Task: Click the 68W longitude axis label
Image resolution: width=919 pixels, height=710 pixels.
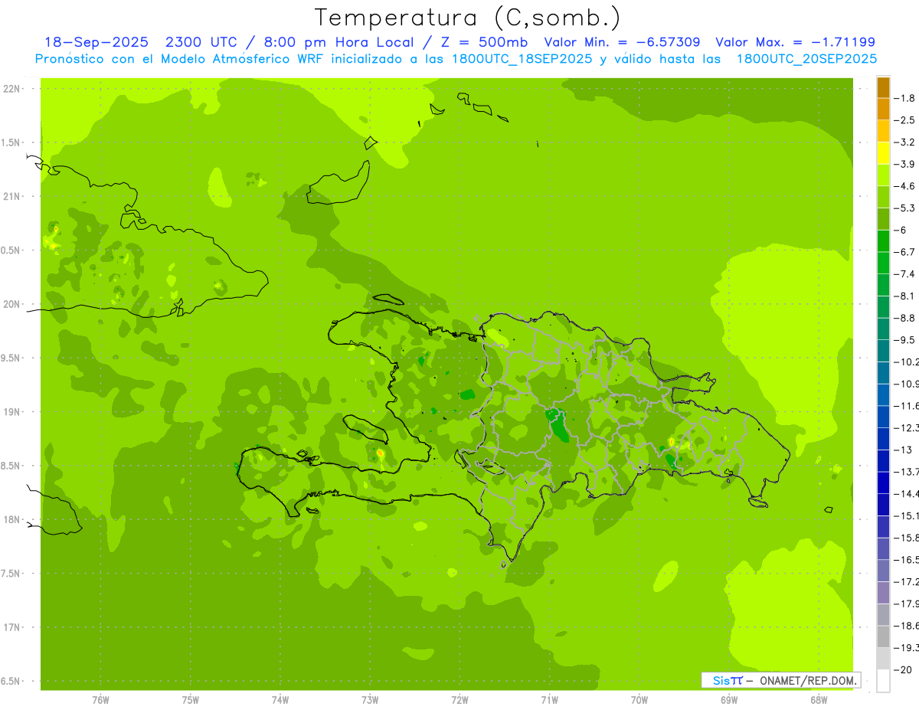Action: 819,699
